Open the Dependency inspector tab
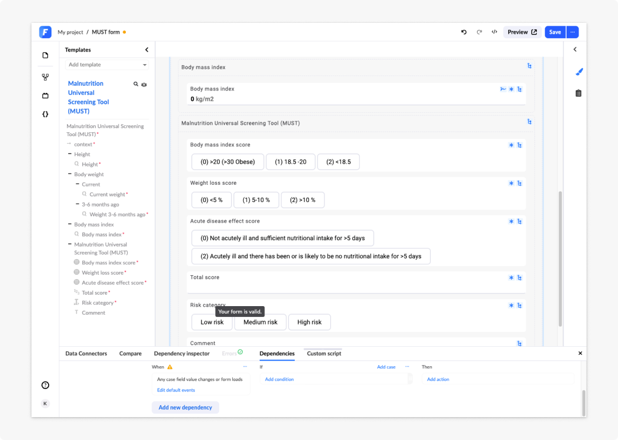This screenshot has width=618, height=440. (x=182, y=354)
